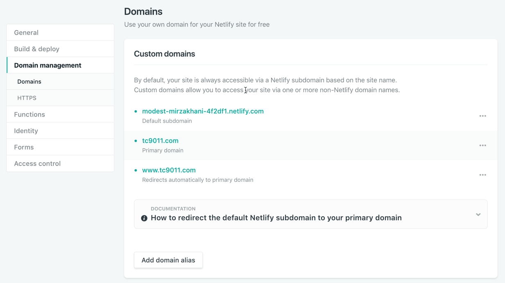The height and width of the screenshot is (283, 505).
Task: Click the Custom domains heading
Action: click(164, 54)
